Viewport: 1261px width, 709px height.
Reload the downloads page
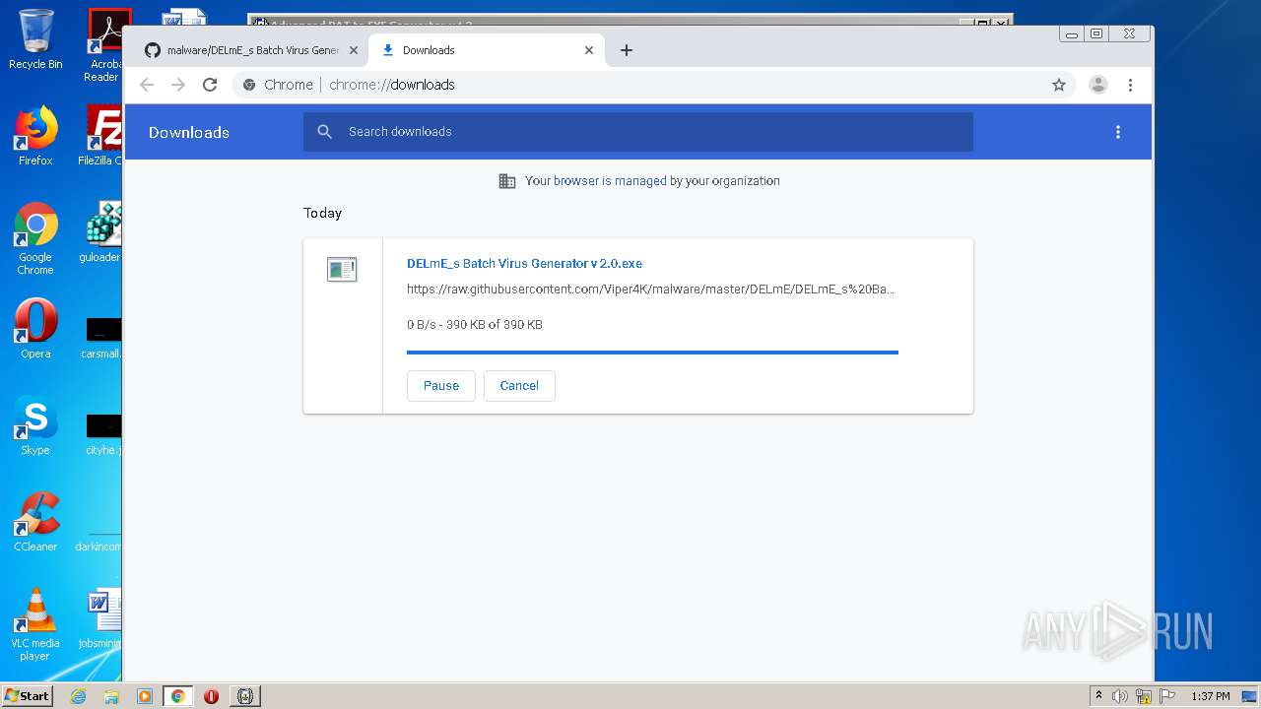(x=210, y=85)
